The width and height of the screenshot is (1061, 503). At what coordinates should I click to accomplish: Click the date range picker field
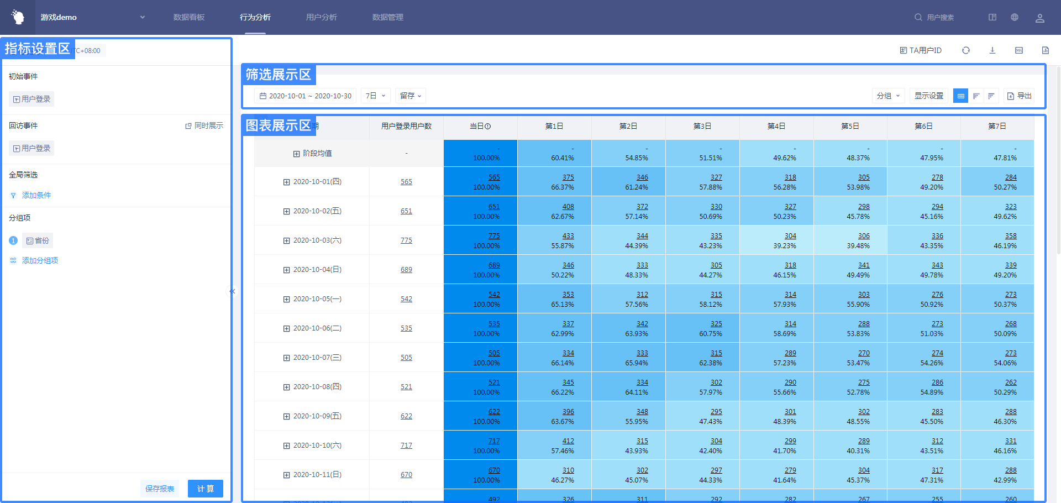(x=305, y=96)
